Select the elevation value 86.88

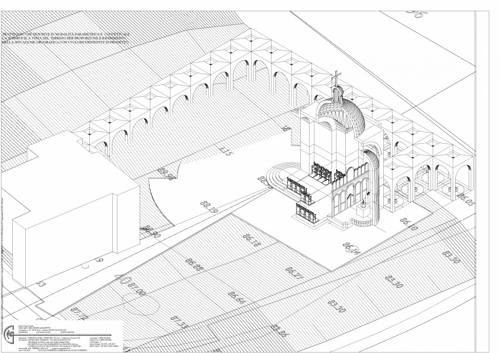click(194, 265)
